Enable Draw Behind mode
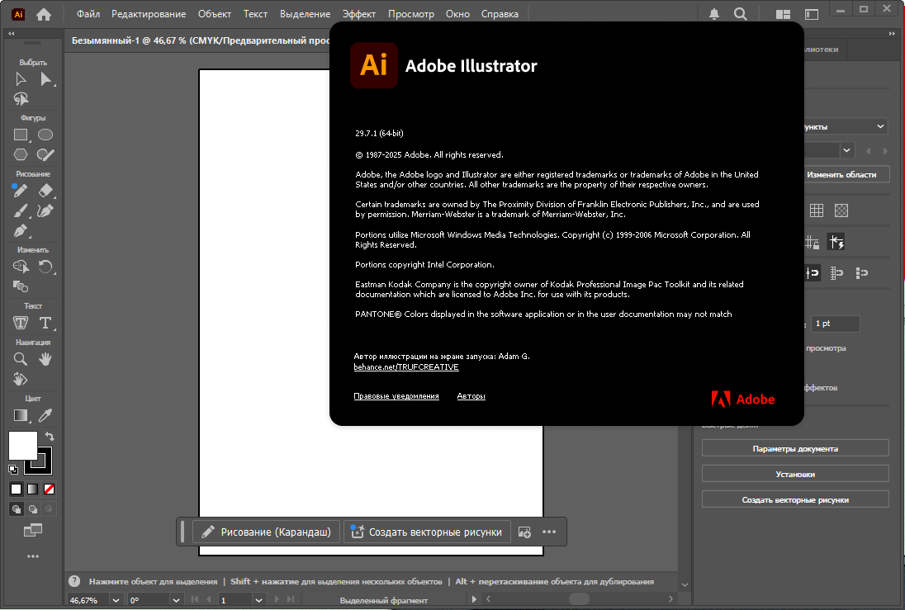The height and width of the screenshot is (610, 905). point(33,509)
